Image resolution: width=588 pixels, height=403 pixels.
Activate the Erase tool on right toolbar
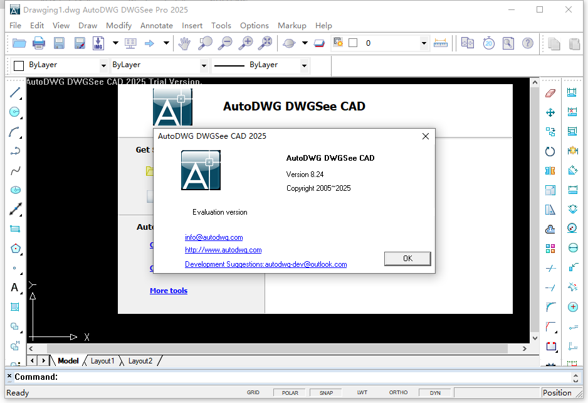(550, 92)
